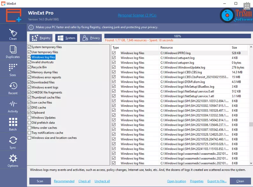Select the Sizes sidebar icon
The height and width of the screenshot is (187, 253).
[13, 70]
